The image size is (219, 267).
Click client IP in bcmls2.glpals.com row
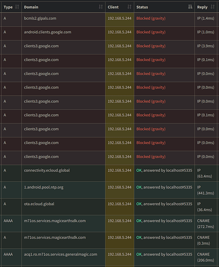119,18
